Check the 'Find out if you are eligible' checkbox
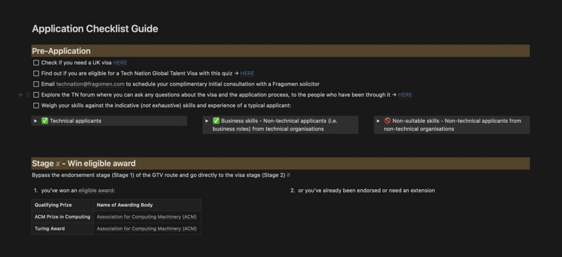The width and height of the screenshot is (562, 257). pyautogui.click(x=36, y=73)
